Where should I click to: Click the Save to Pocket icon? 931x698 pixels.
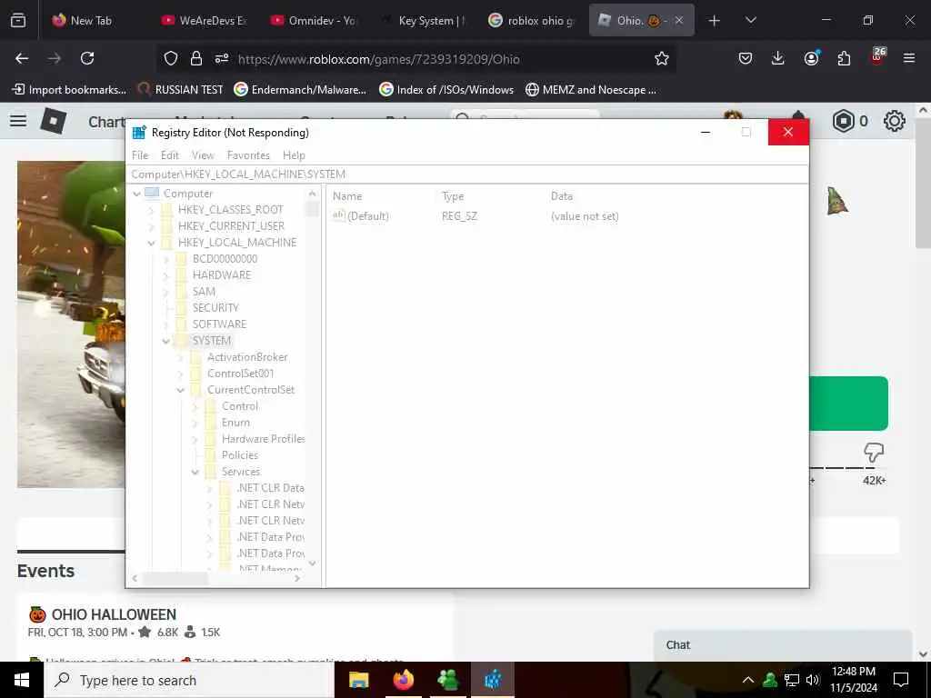tap(746, 58)
